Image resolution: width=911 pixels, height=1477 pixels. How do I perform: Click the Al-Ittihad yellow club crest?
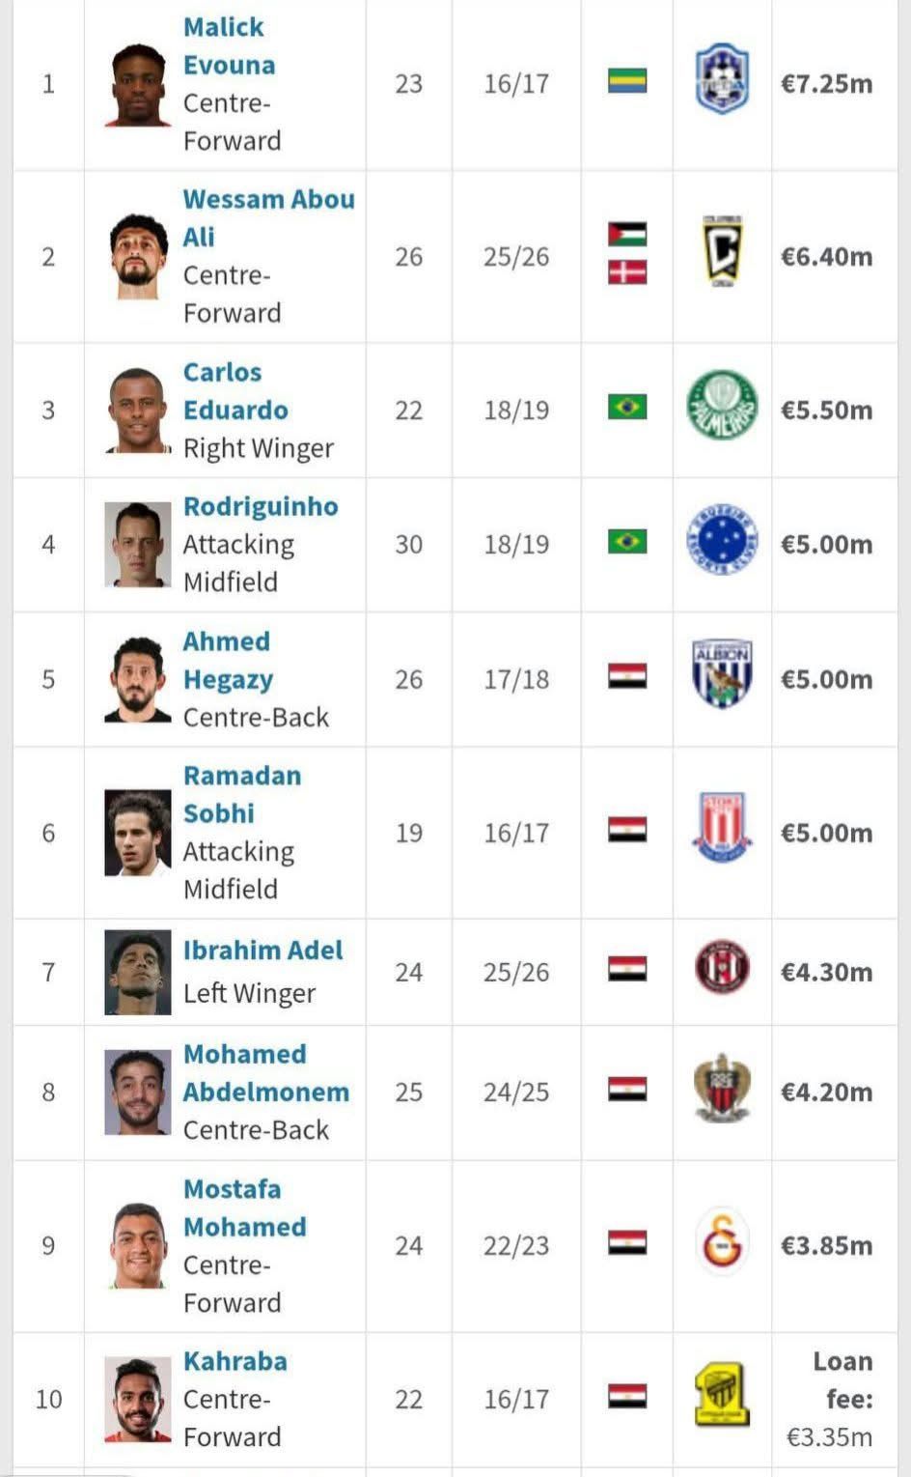[x=722, y=1395]
